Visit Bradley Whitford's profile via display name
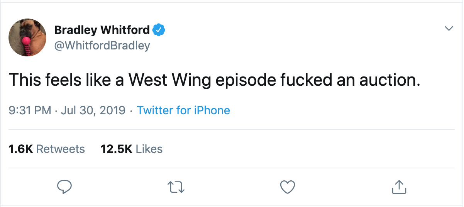The image size is (464, 207). (102, 29)
